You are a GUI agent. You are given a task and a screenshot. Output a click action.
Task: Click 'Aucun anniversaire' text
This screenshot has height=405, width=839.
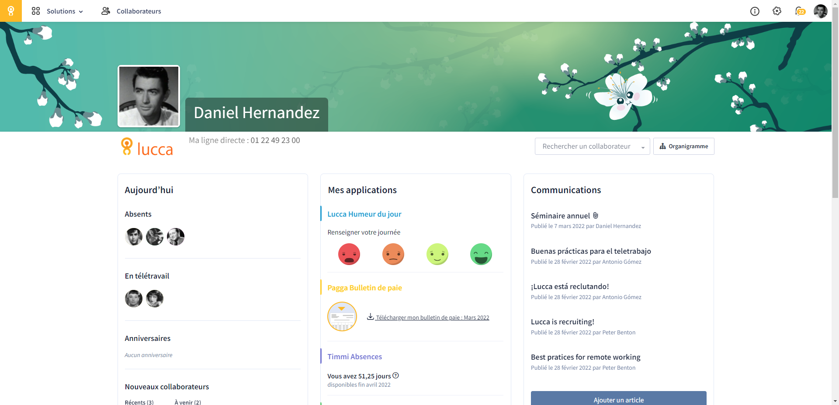click(x=149, y=355)
